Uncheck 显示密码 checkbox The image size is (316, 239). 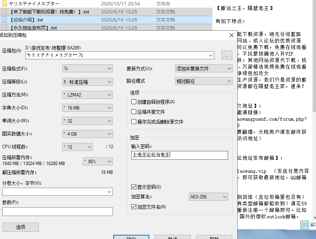click(134, 187)
